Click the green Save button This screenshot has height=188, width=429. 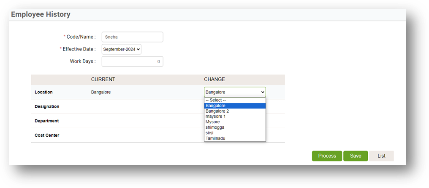(x=356, y=156)
